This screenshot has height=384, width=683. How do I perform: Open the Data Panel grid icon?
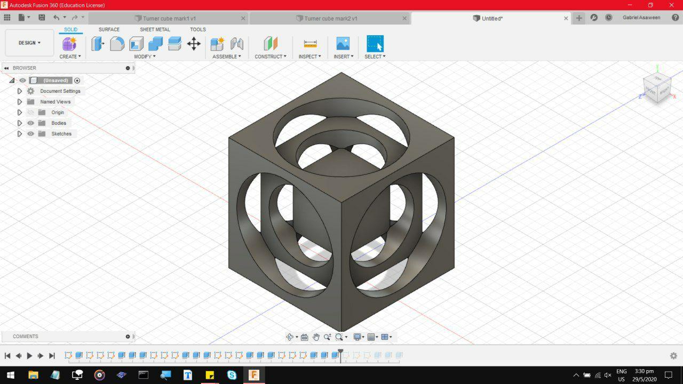tap(7, 18)
